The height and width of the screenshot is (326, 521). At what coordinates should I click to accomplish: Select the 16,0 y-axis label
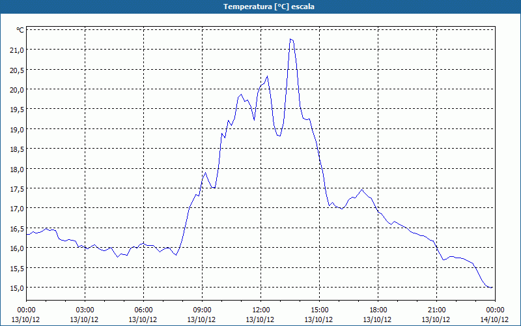click(18, 248)
